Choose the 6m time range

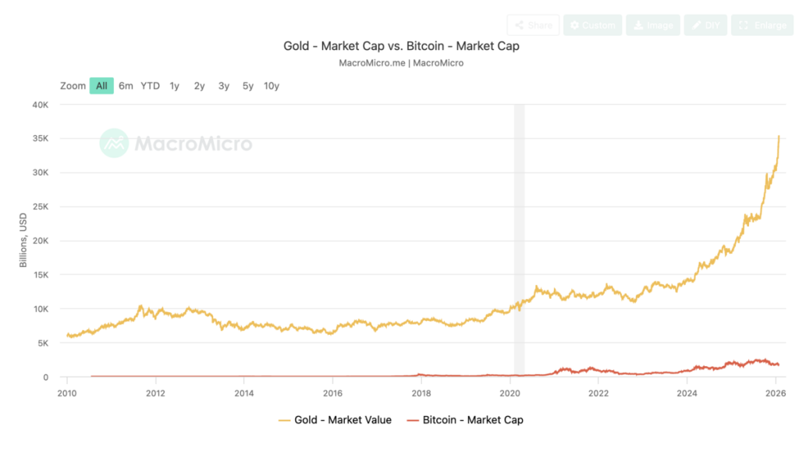(125, 86)
